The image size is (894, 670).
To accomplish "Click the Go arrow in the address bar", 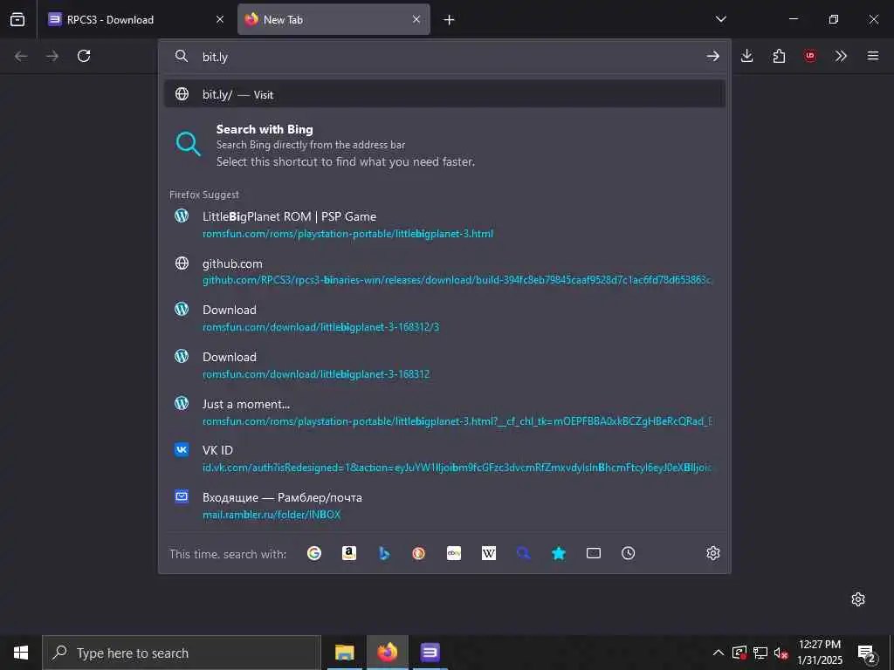I will point(712,56).
